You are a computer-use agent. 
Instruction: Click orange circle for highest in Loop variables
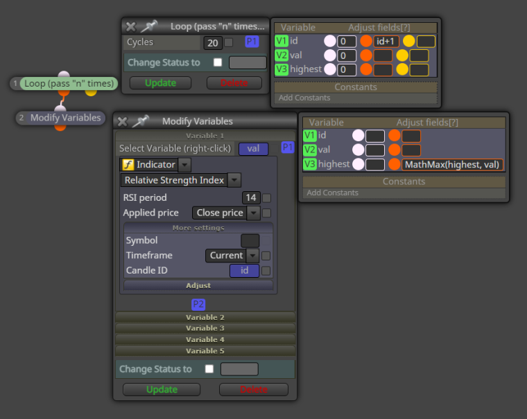click(x=366, y=70)
